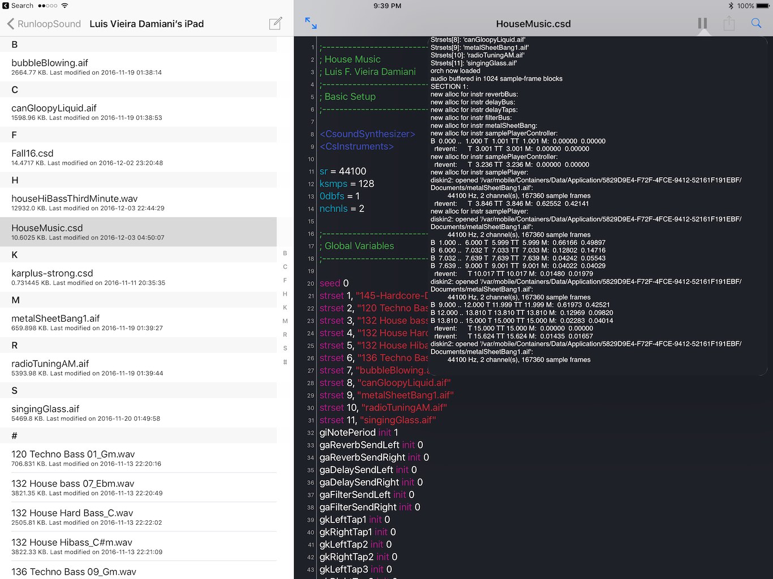Click strset 11 "singingGlass.aif" line
The image size is (773, 579).
[377, 420]
